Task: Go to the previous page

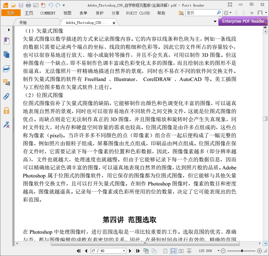Action: click(86, 251)
